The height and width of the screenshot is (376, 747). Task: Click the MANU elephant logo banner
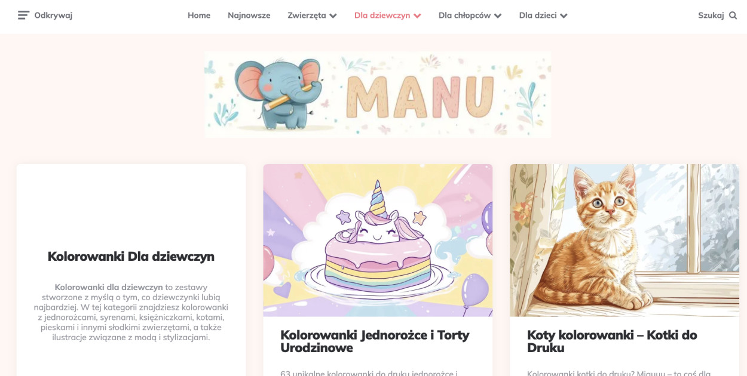(378, 94)
